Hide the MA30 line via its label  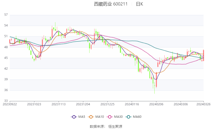click(x=118, y=117)
